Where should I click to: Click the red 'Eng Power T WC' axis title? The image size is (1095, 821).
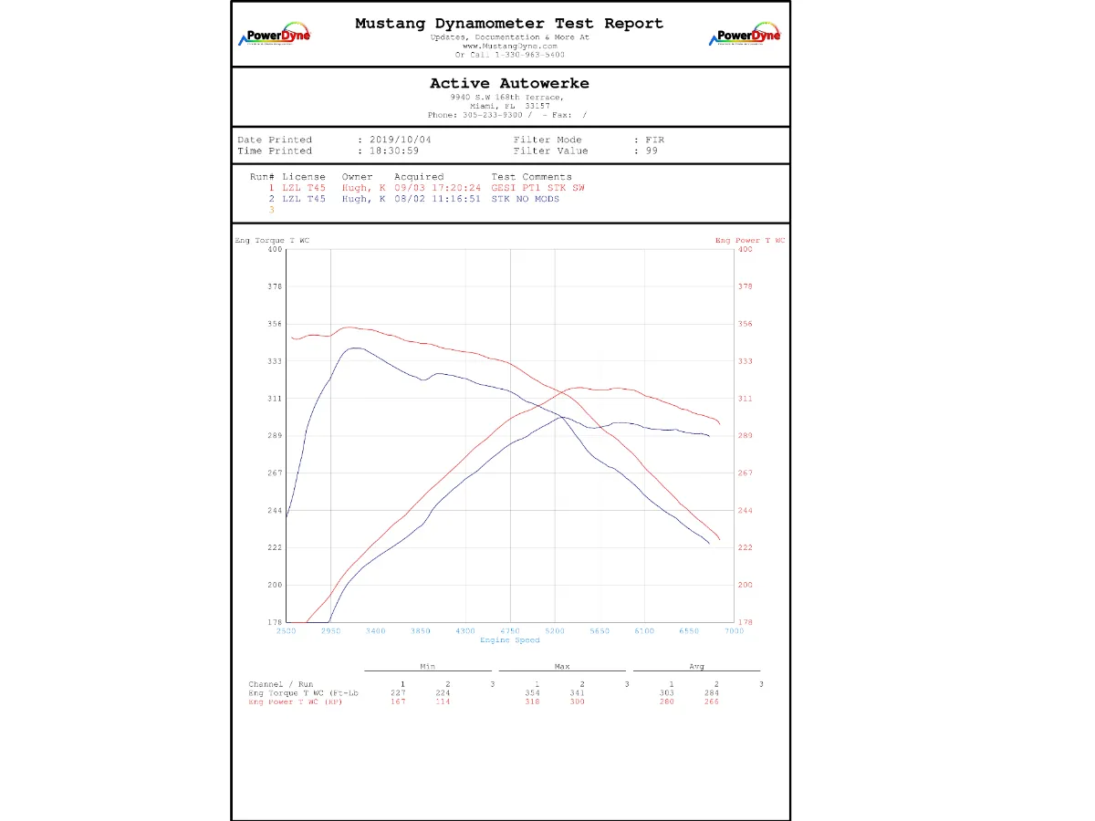coord(750,240)
